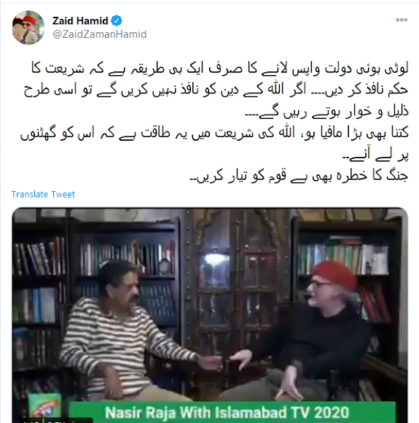Click the tweet line starting with ذلیل و خوار

(326, 112)
